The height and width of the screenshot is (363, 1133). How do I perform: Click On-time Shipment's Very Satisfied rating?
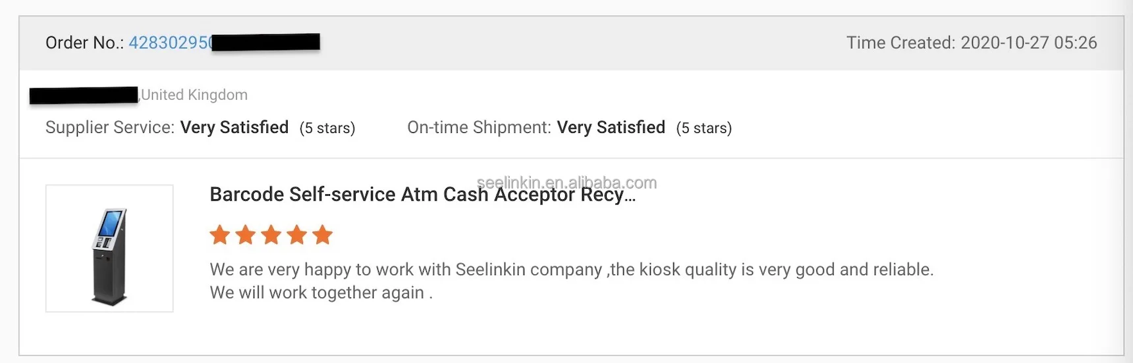pyautogui.click(x=611, y=128)
